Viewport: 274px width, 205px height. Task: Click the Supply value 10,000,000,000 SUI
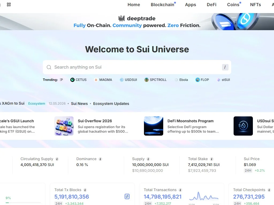tap(150, 165)
